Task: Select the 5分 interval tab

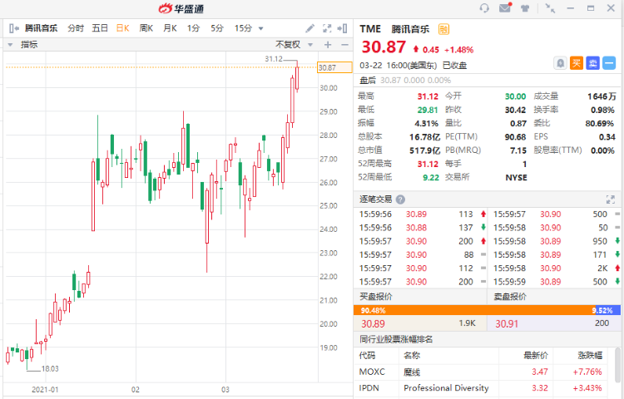Action: coord(217,28)
